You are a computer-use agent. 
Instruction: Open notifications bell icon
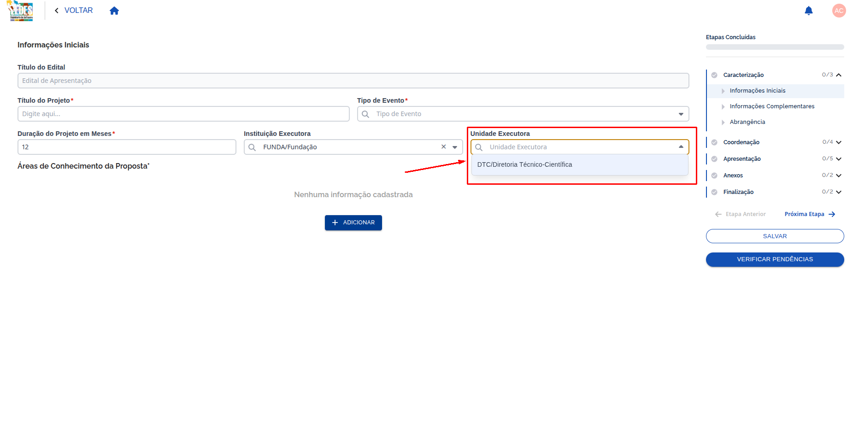808,11
